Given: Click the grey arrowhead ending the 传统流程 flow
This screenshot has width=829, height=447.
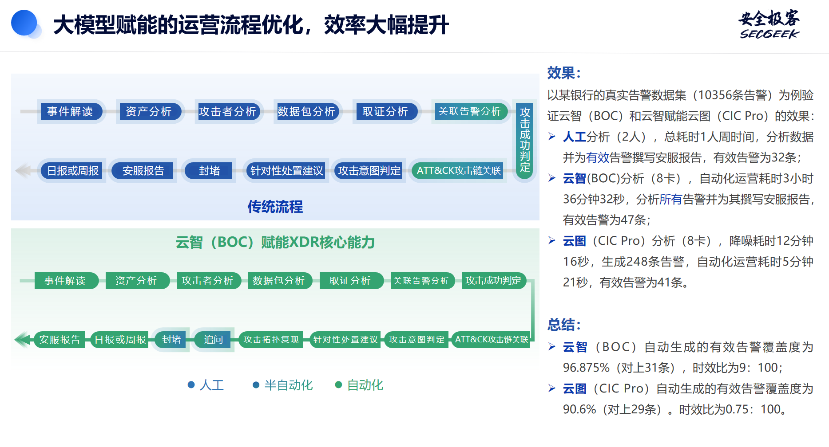Looking at the screenshot, I should pyautogui.click(x=23, y=170).
